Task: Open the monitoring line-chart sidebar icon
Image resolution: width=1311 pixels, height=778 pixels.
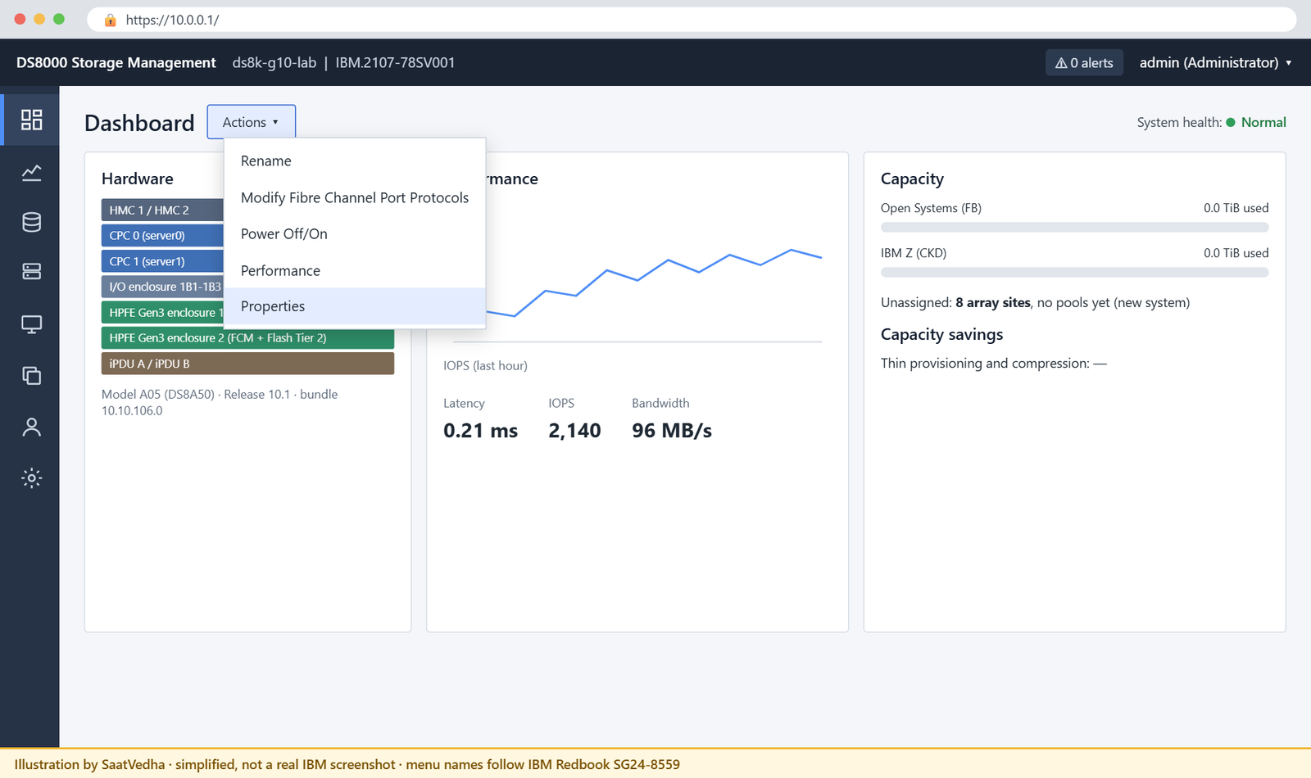Action: click(31, 172)
